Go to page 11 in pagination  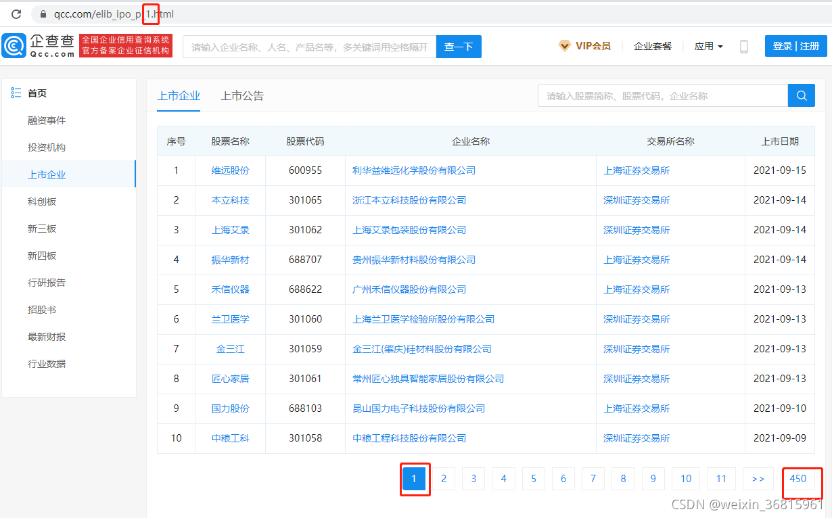(x=721, y=479)
